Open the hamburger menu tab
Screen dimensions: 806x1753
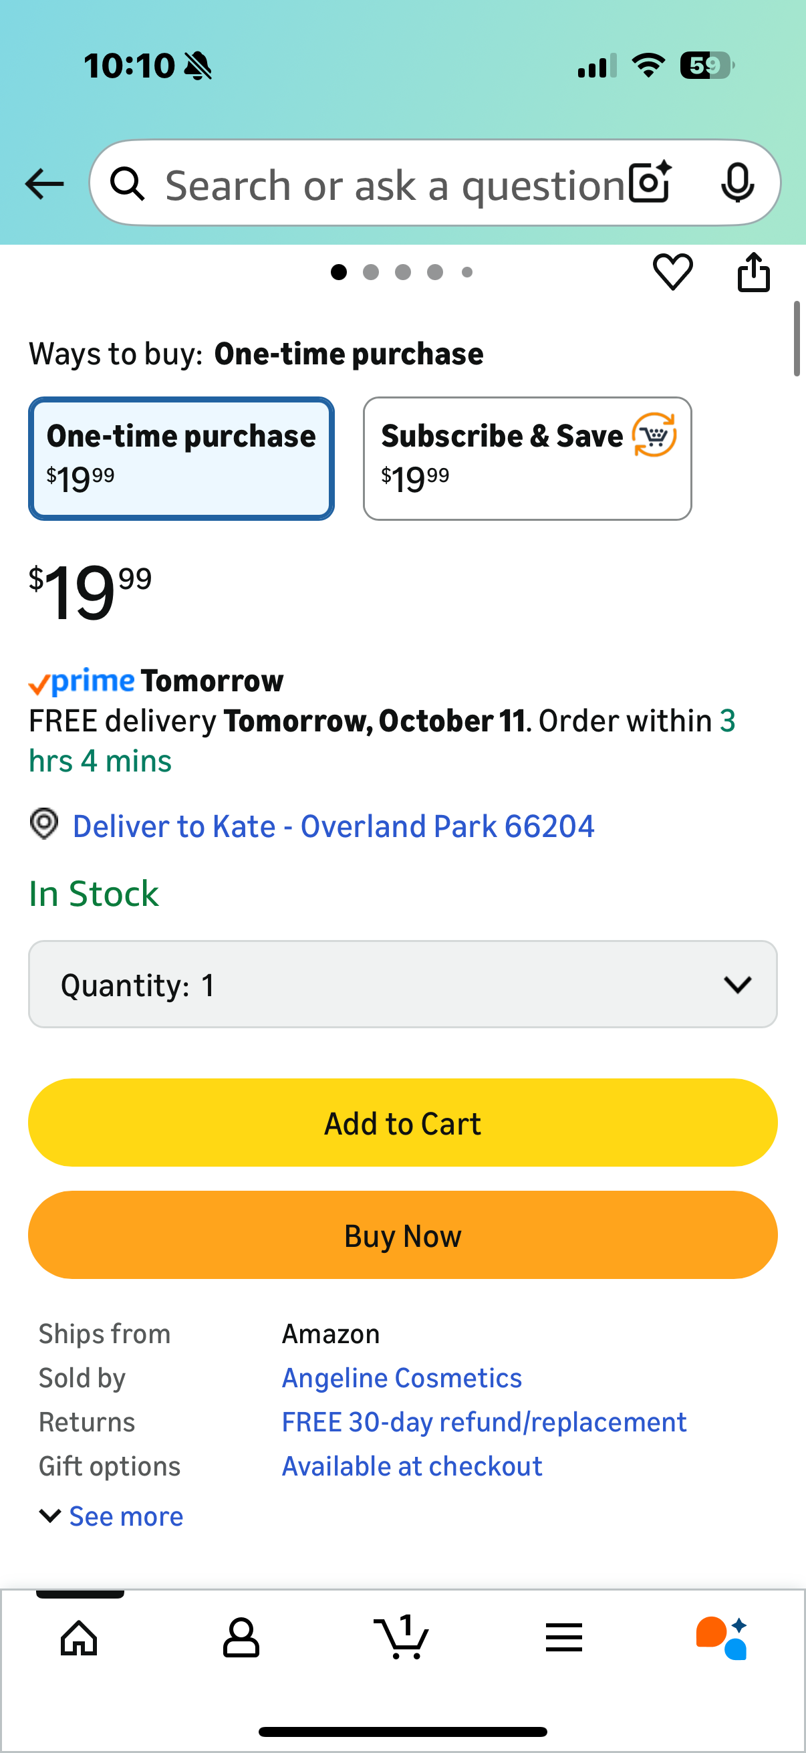coord(564,1637)
